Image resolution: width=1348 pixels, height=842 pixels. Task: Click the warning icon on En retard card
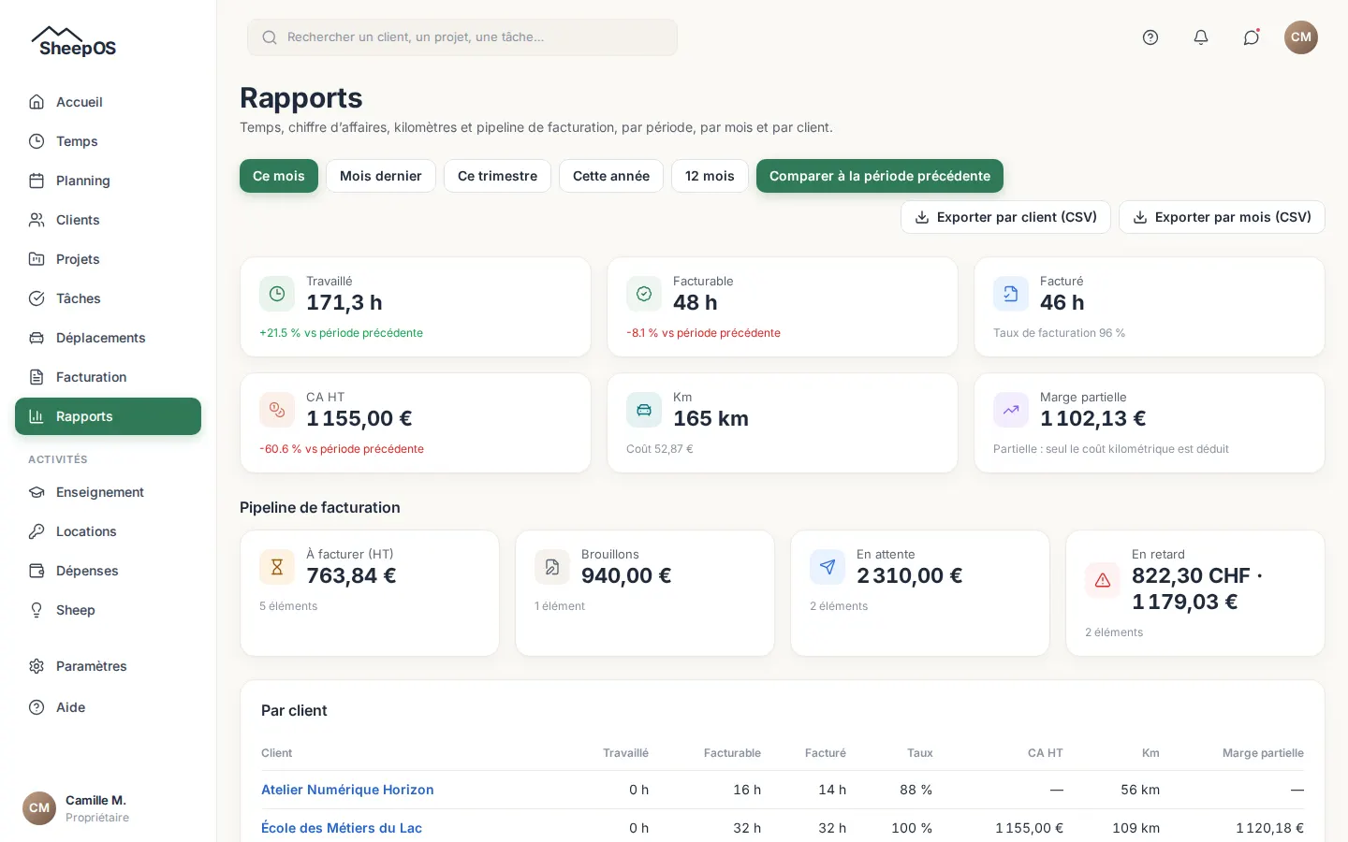coord(1103,580)
